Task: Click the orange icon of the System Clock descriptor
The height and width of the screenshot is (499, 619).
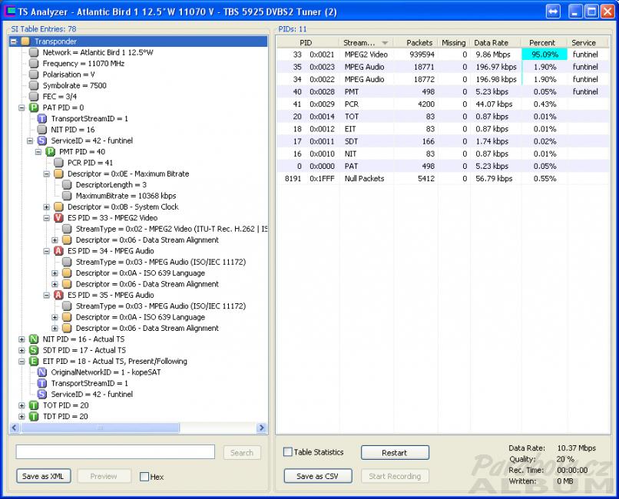Action: pyautogui.click(x=58, y=207)
